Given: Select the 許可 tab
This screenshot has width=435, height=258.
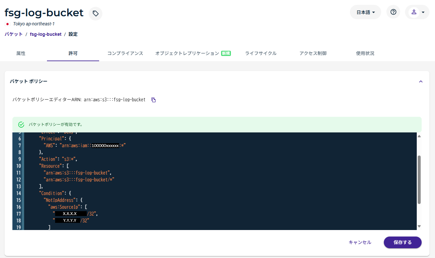Looking at the screenshot, I should coord(73,53).
